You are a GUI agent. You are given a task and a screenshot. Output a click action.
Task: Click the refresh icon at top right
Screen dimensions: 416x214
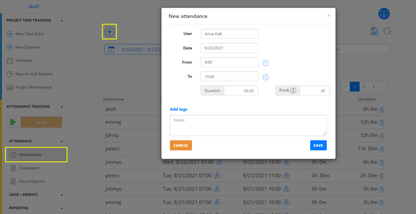click(387, 31)
